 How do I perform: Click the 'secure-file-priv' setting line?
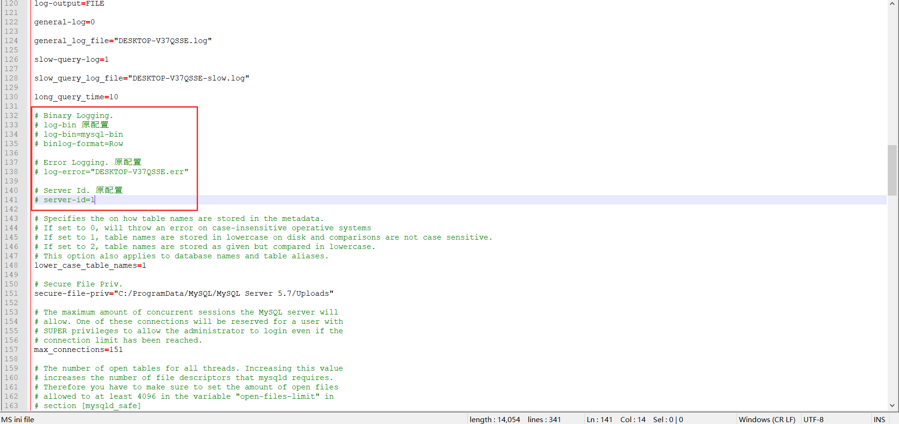[184, 293]
